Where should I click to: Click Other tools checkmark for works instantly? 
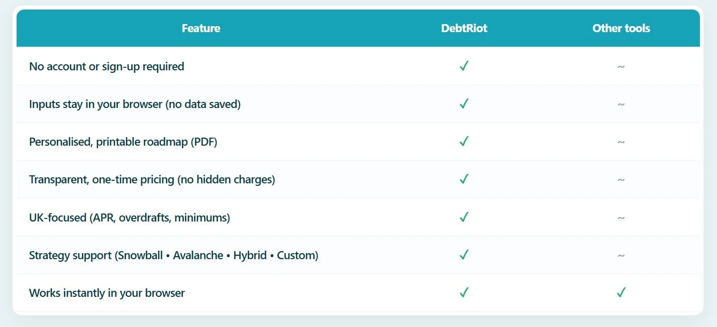coord(621,293)
